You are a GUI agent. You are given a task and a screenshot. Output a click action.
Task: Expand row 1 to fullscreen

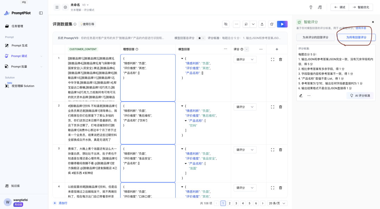273,59
